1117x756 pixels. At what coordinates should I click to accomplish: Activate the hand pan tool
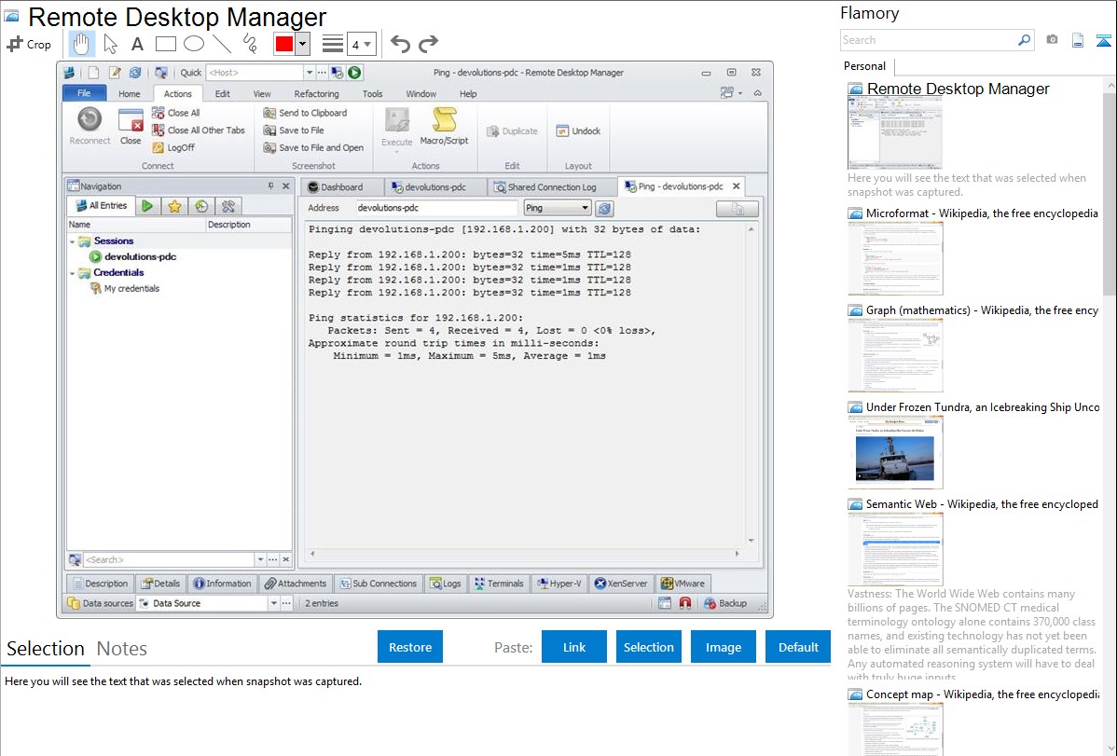[81, 44]
